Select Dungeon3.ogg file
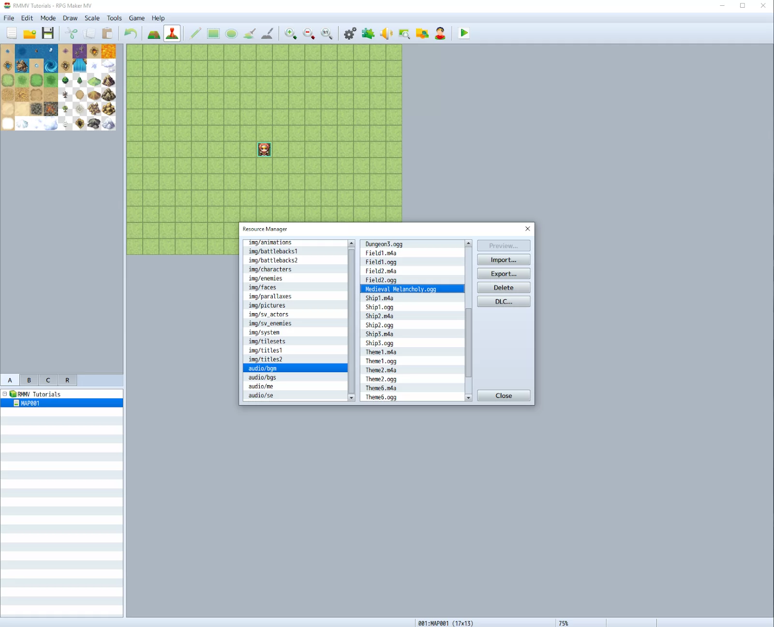774x627 pixels. coord(412,244)
